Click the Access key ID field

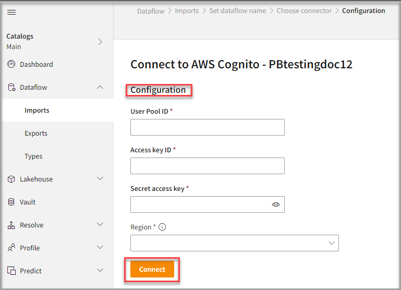coord(207,166)
